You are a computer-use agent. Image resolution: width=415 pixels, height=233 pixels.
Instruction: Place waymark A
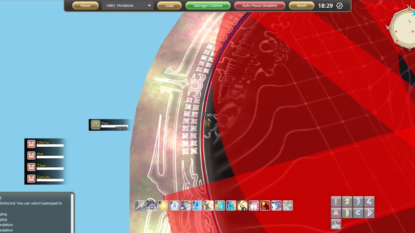[336, 213]
